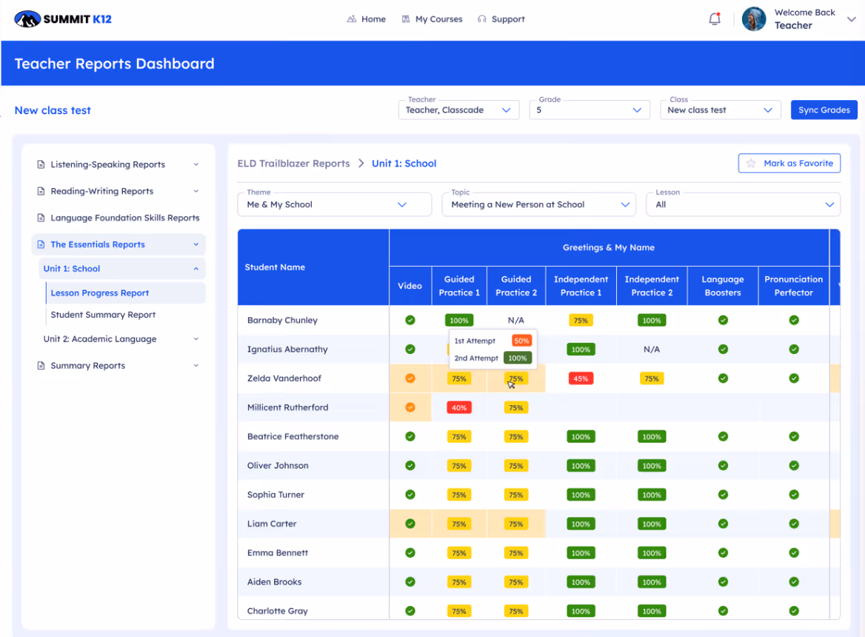This screenshot has height=637, width=865.
Task: Open the notifications bell
Action: click(x=715, y=19)
